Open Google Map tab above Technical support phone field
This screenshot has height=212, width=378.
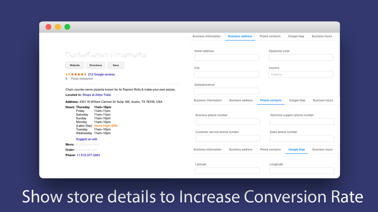click(297, 100)
